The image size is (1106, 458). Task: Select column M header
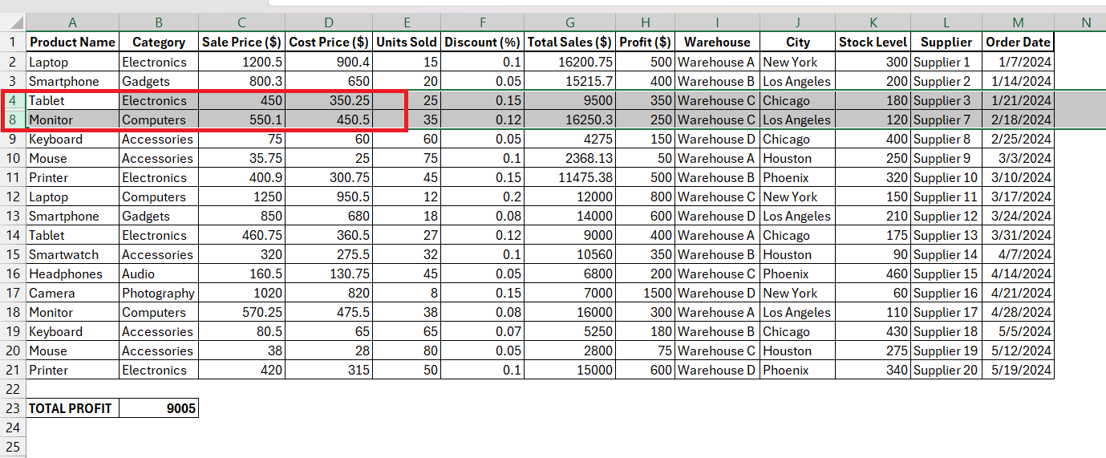point(1018,22)
